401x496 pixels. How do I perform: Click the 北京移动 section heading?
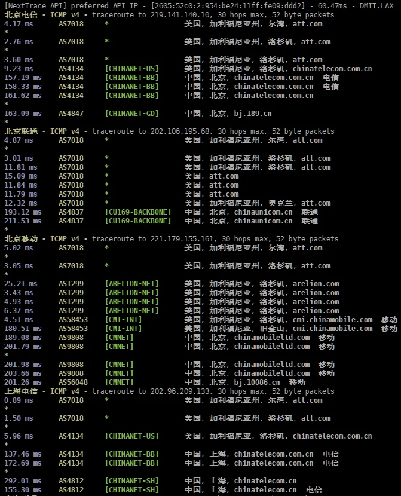coord(21,239)
